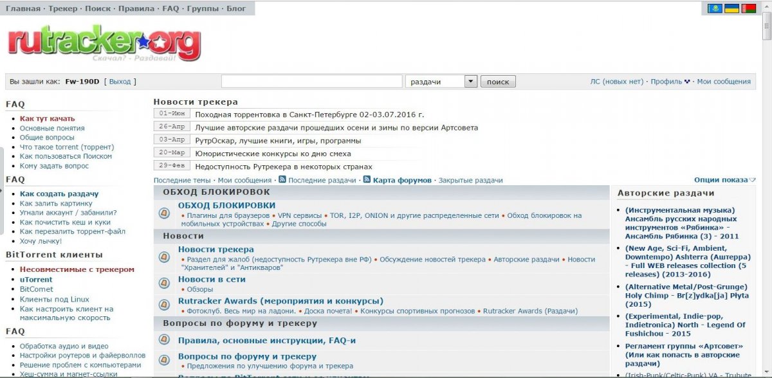Open Группы in top menu
The height and width of the screenshot is (378, 772).
203,9
